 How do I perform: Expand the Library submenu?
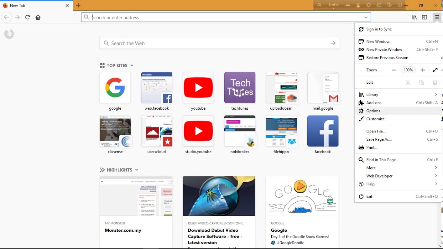(399, 94)
